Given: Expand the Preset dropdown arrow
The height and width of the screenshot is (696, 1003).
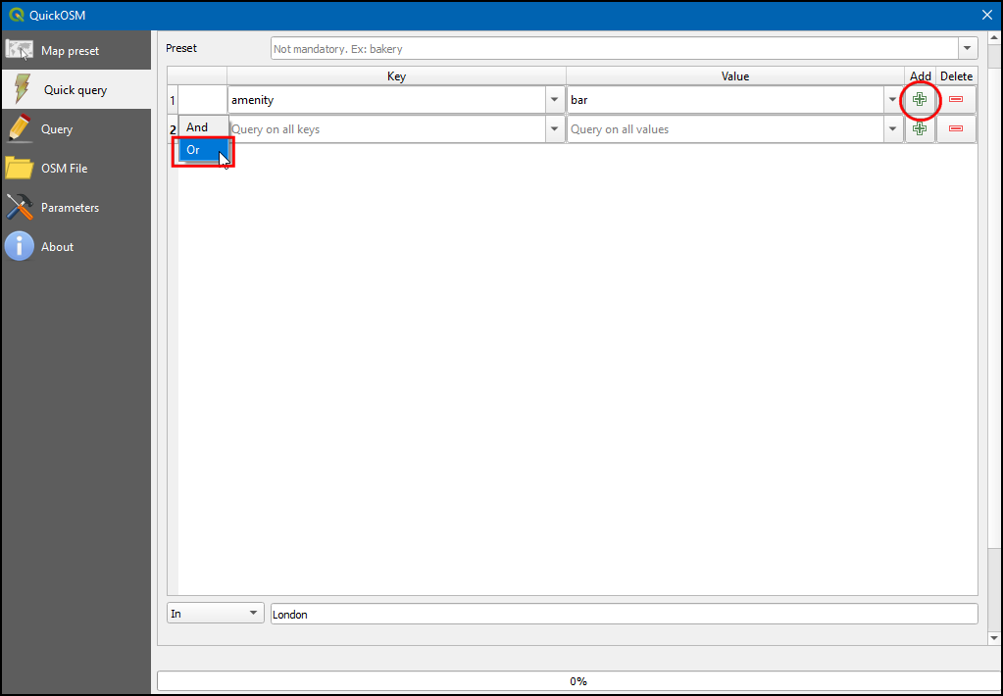Looking at the screenshot, I should click(968, 48).
